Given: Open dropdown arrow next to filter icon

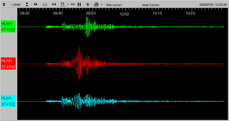Looking at the screenshot, I should 68,5.
